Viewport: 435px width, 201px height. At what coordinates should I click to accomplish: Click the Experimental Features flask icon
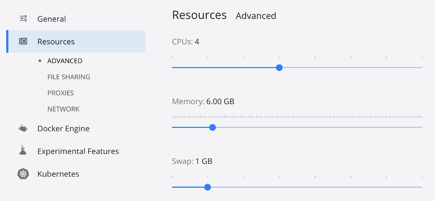tap(23, 151)
